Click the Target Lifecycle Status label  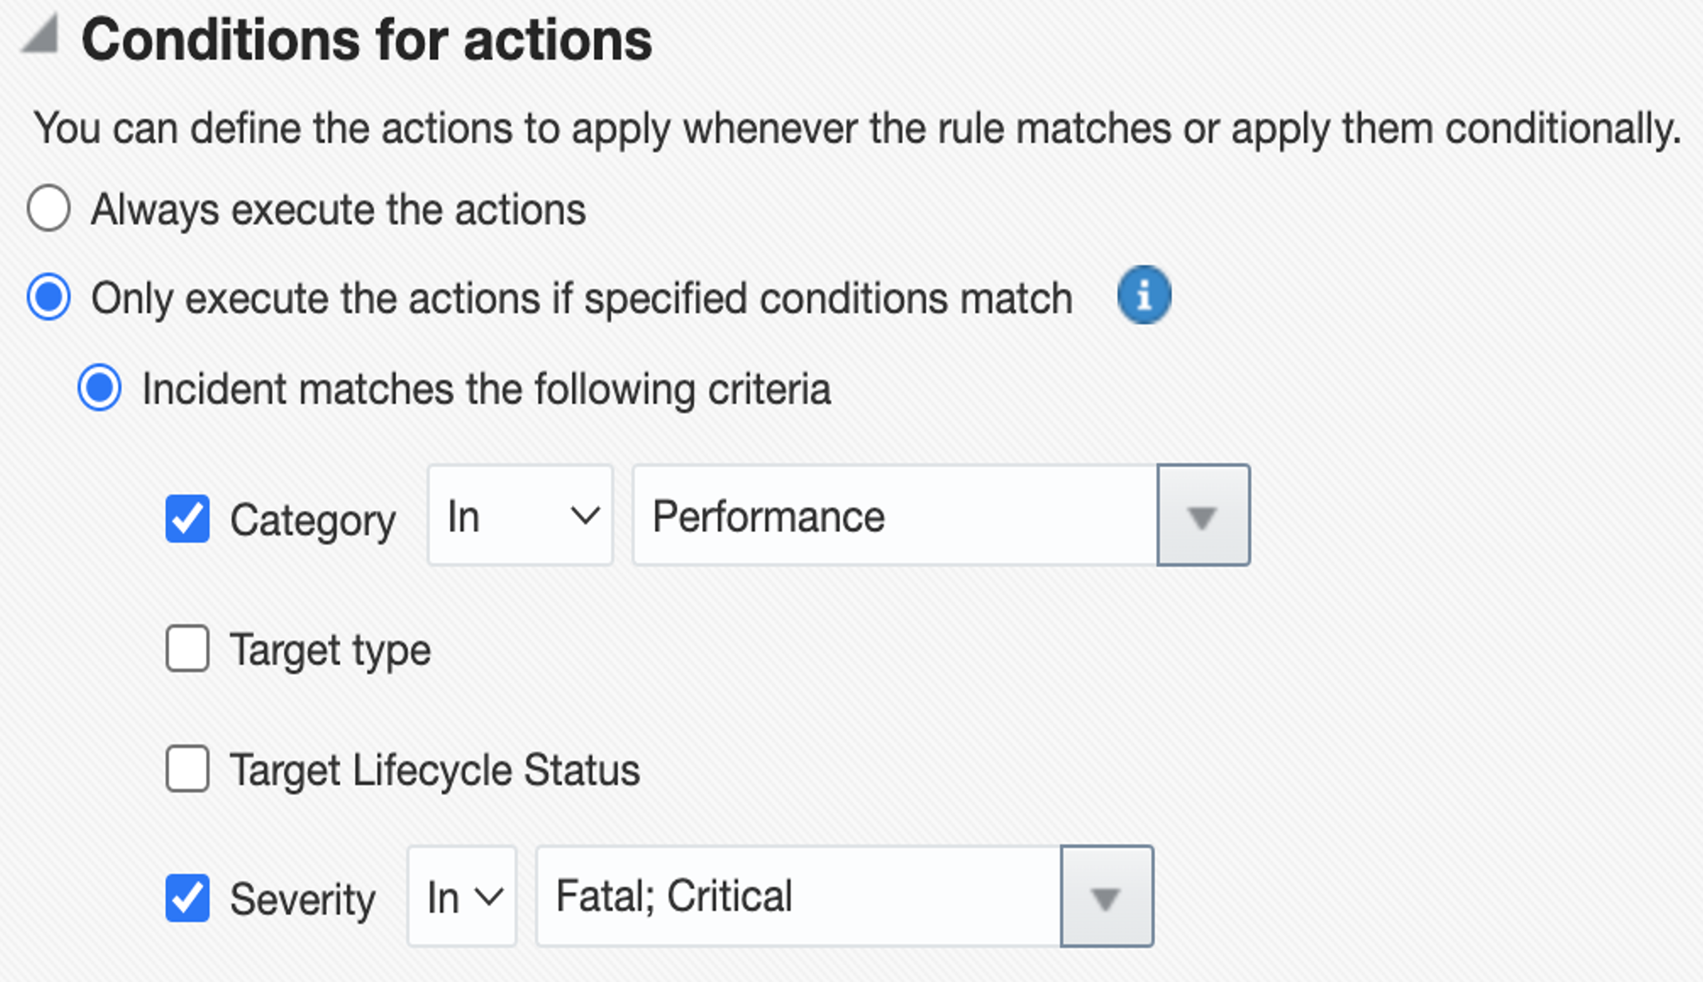[x=435, y=771]
